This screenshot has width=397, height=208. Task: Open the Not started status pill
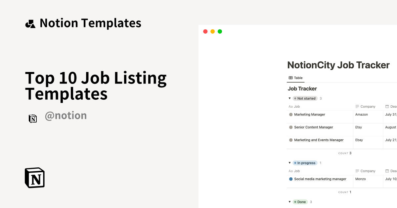click(x=305, y=98)
